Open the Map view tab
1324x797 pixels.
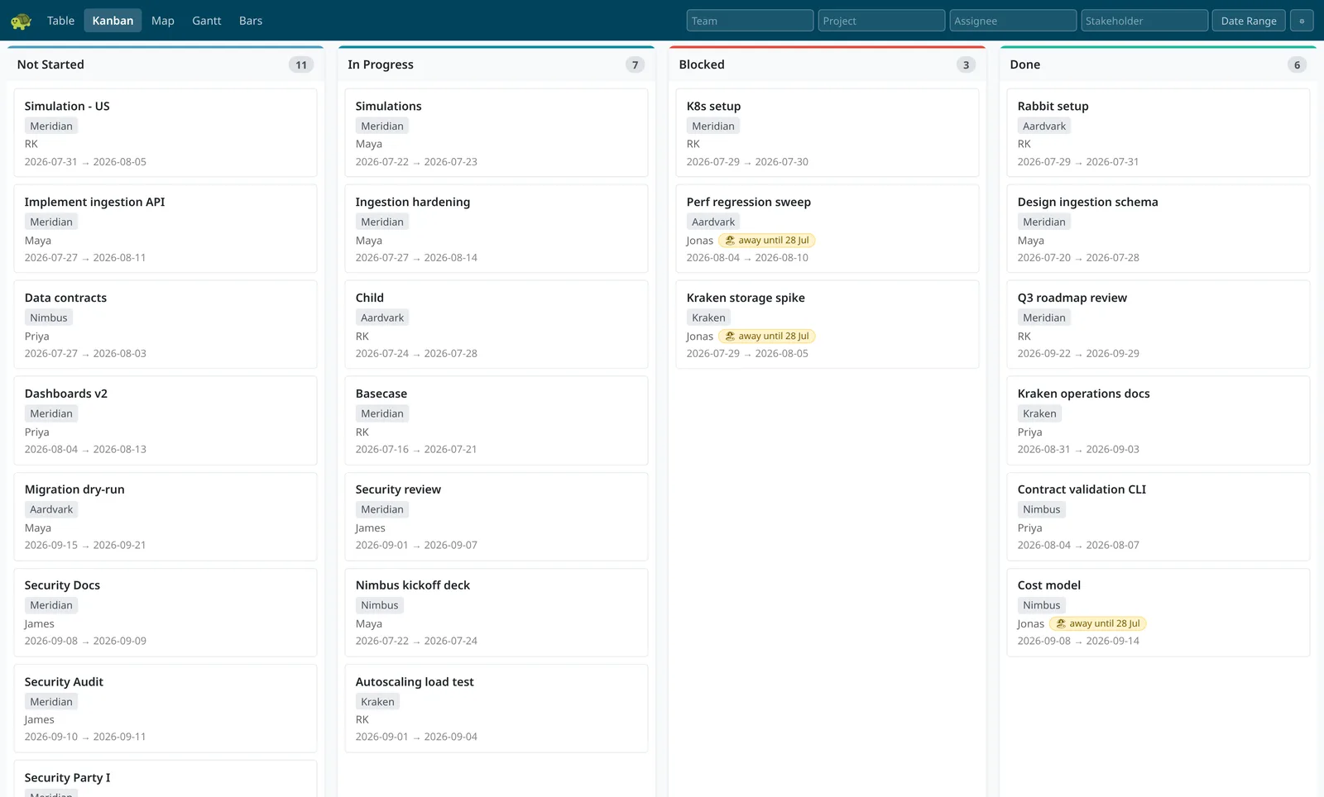163,21
